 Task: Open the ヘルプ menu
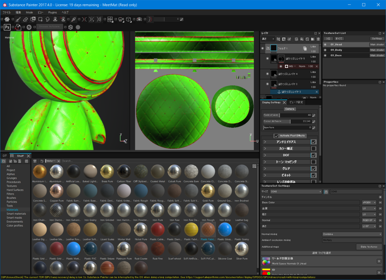tap(65, 12)
